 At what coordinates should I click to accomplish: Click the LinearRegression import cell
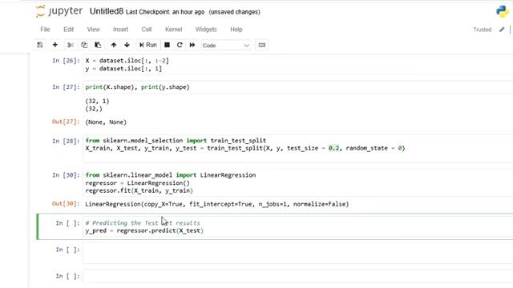[297, 183]
